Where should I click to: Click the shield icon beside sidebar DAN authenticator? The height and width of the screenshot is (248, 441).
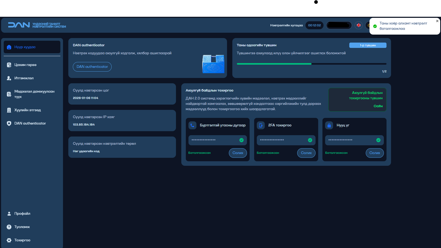(9, 123)
